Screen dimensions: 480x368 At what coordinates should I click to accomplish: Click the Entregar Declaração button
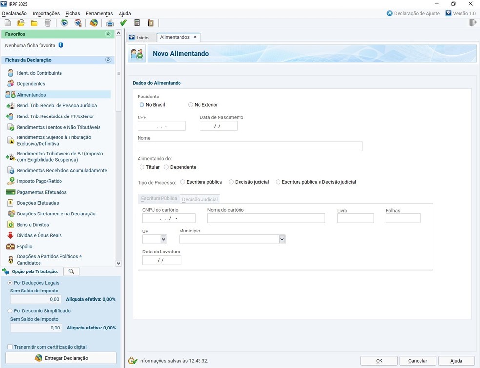click(x=61, y=358)
